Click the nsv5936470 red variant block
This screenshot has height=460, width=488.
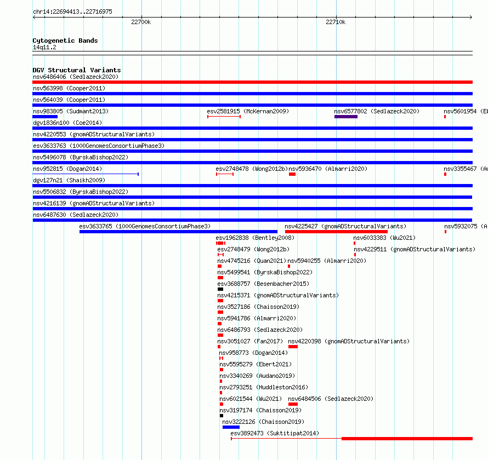[x=292, y=174]
